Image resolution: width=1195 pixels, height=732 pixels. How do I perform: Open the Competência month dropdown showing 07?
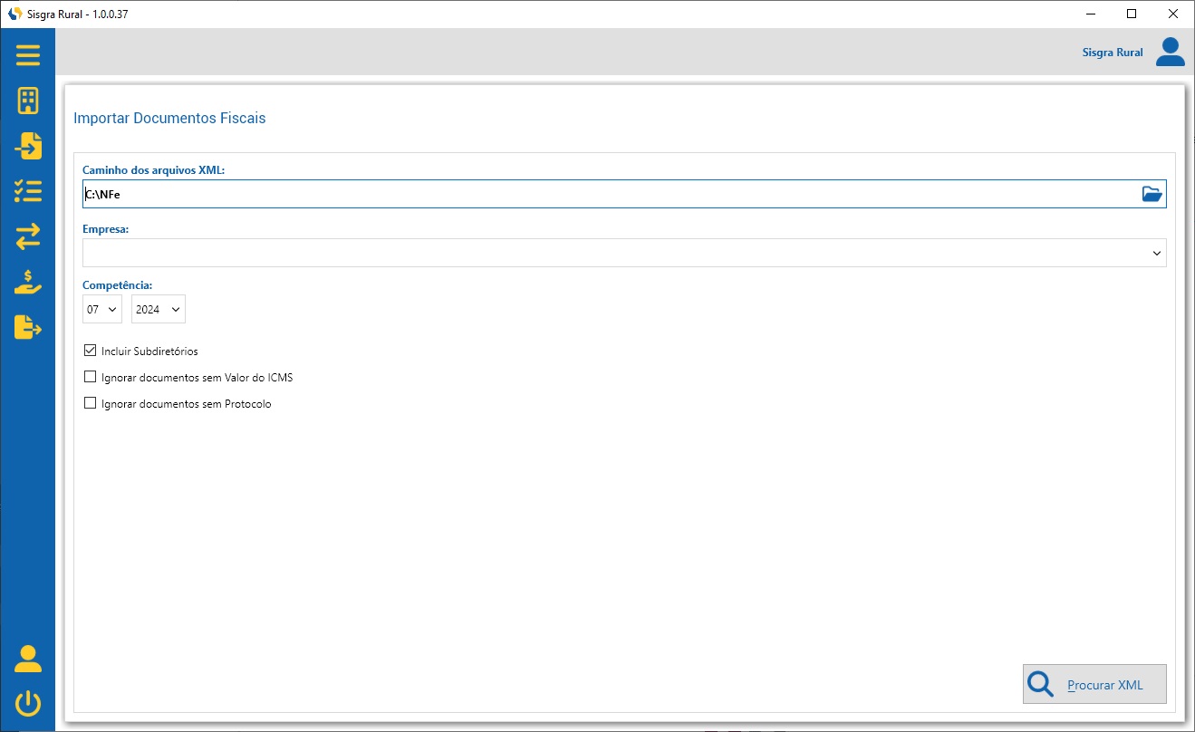point(102,309)
